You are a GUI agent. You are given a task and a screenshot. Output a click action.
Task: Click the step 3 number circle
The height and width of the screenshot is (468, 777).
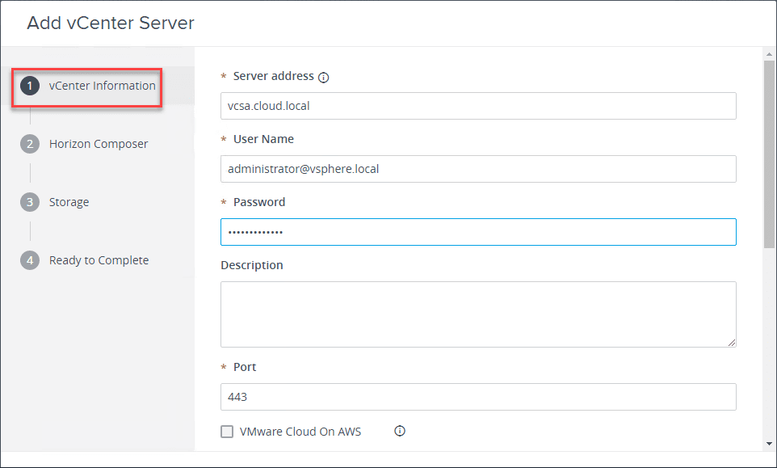[x=30, y=202]
